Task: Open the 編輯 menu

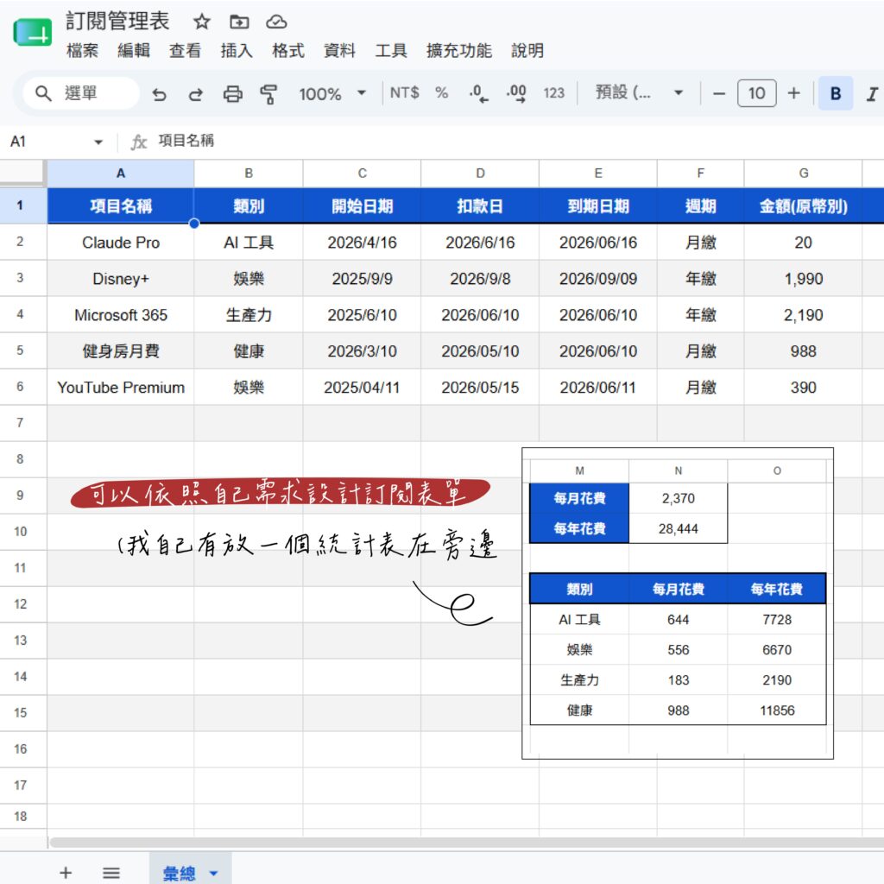Action: [x=134, y=51]
